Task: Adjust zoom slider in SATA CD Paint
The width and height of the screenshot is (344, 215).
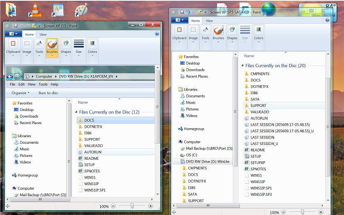Action: point(302,212)
